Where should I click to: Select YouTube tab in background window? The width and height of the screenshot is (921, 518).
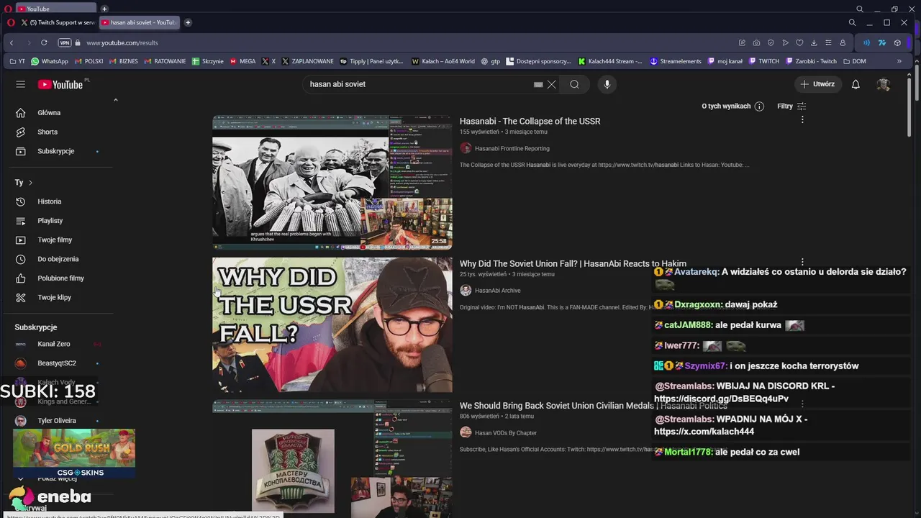[x=55, y=9]
